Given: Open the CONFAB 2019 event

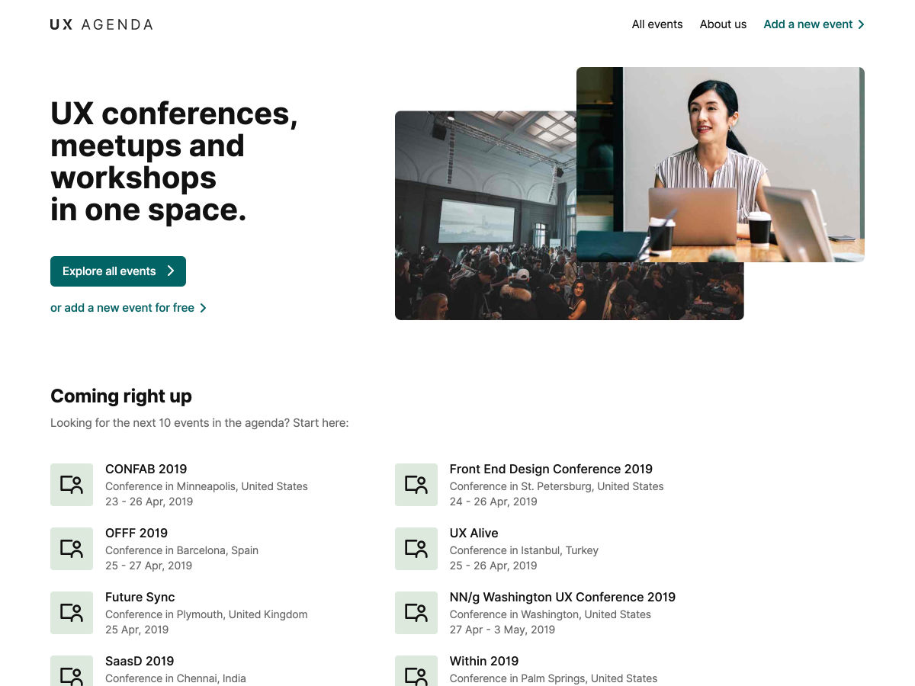Looking at the screenshot, I should tap(146, 469).
